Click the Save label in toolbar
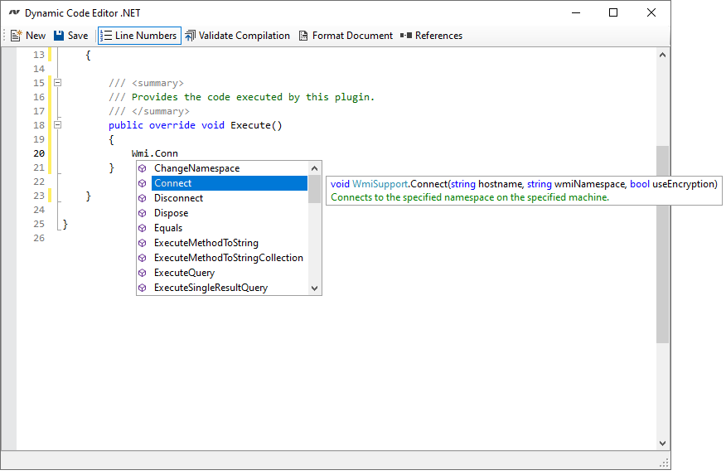 (x=78, y=36)
